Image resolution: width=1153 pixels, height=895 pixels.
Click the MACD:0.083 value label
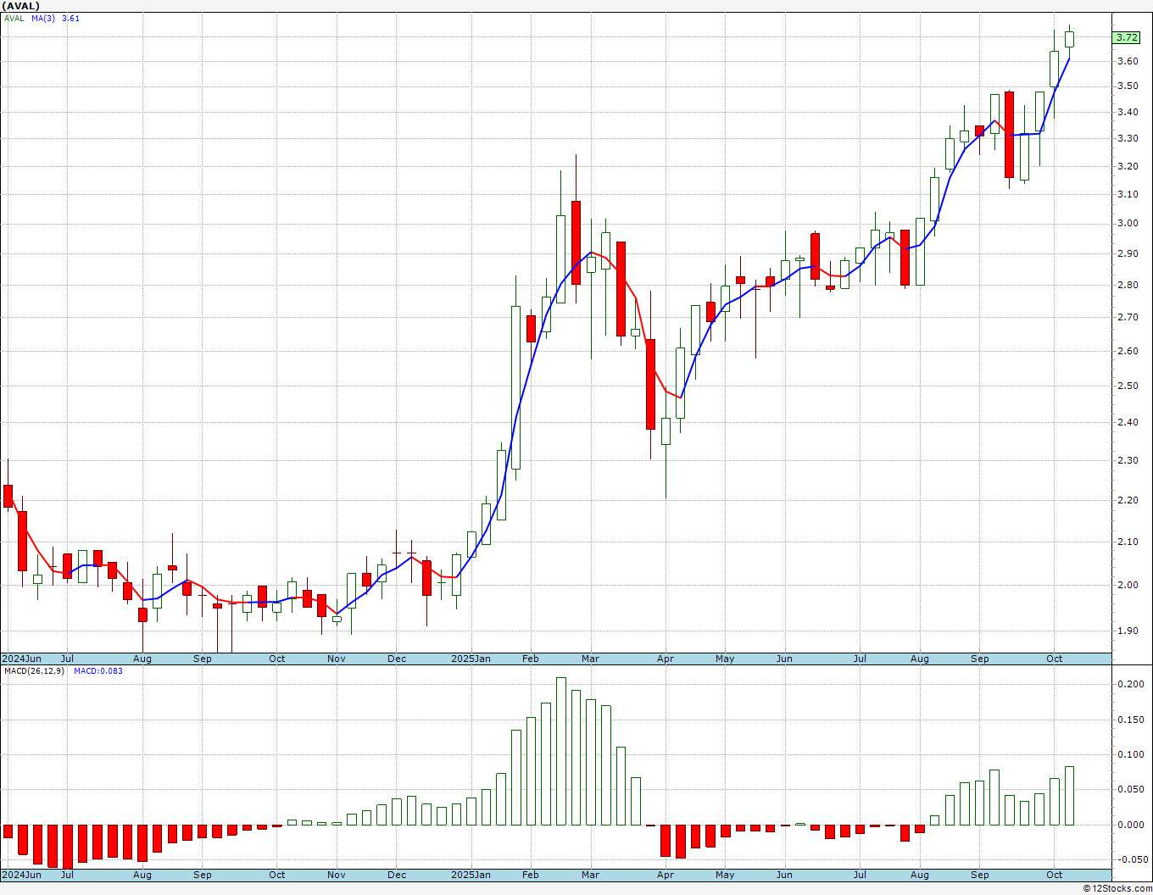coord(97,671)
